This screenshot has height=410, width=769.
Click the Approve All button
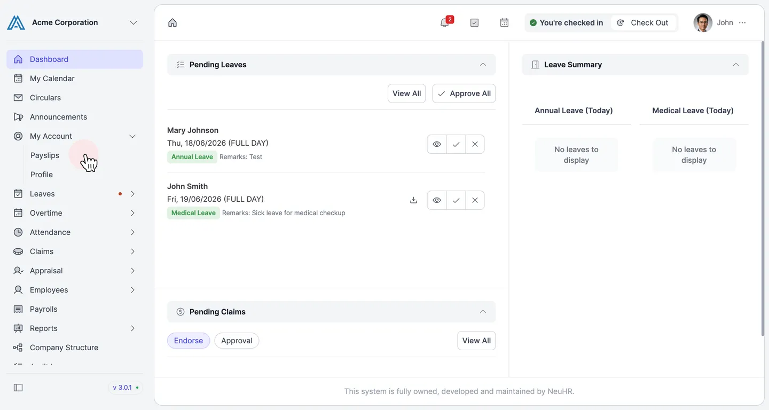click(x=464, y=93)
